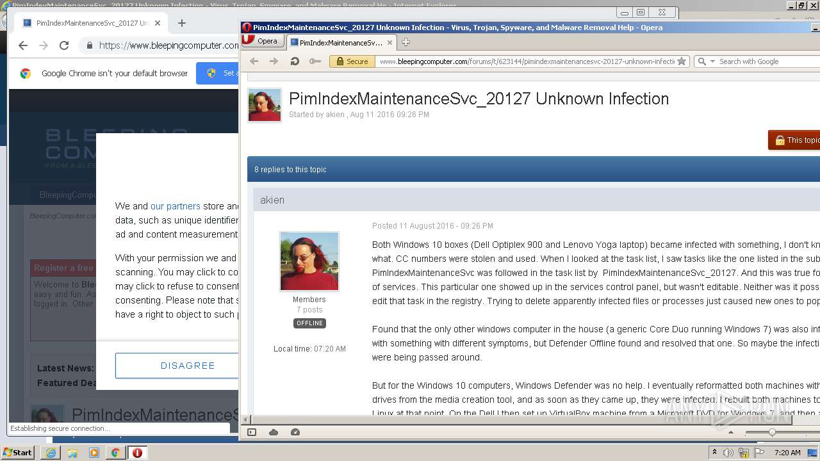Close the Chrome tab PimIndexMaintenanceSvc
This screenshot has height=461, width=820.
pos(158,23)
